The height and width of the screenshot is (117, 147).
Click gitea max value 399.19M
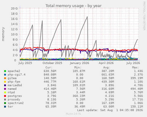[137, 78]
